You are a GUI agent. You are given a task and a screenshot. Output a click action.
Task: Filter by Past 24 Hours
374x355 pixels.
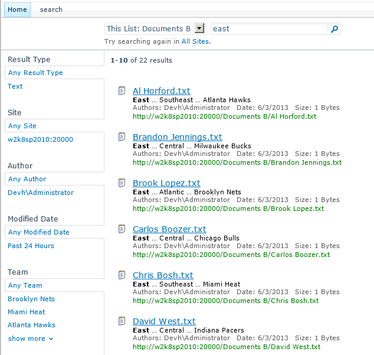click(31, 246)
